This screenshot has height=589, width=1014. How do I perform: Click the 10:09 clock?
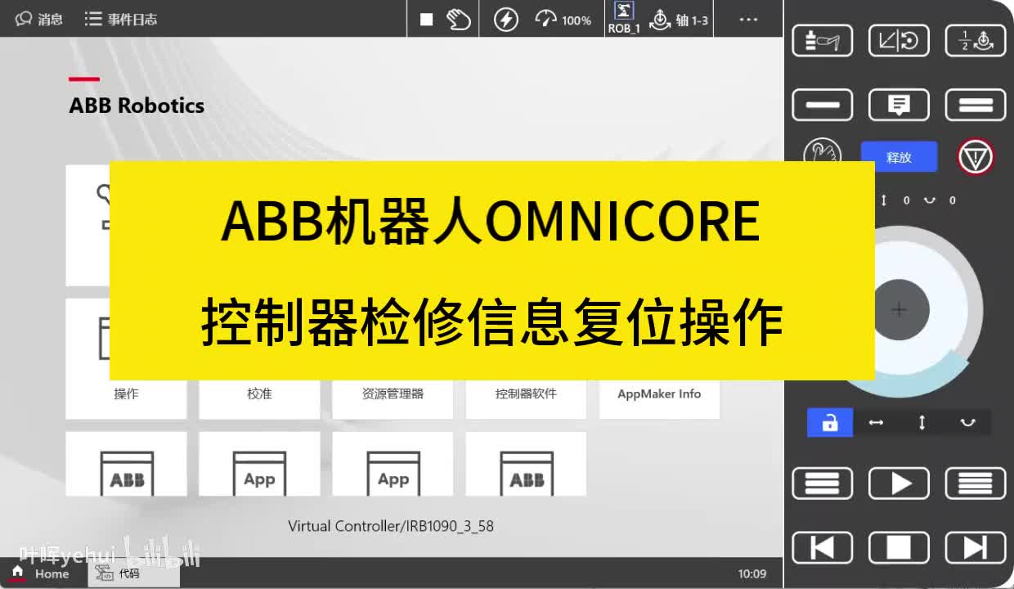pos(752,573)
